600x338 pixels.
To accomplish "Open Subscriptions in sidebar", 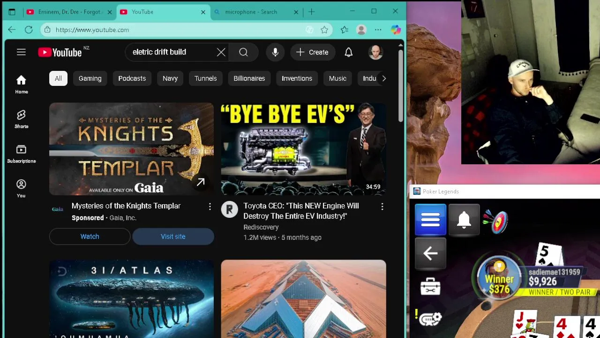I will 21,154.
